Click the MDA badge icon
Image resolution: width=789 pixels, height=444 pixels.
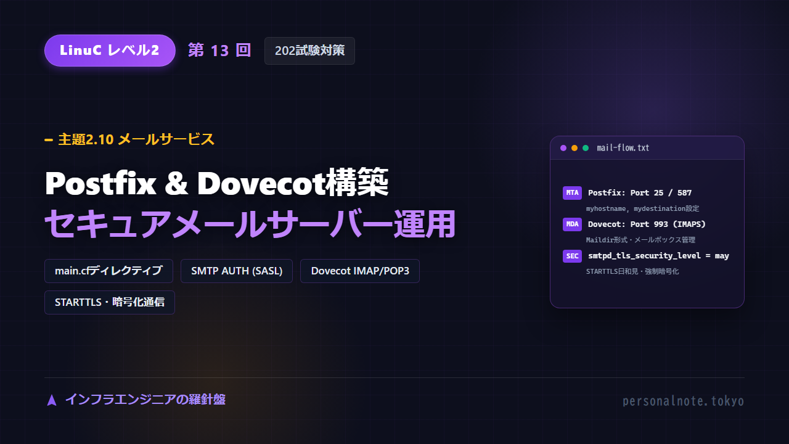pos(572,224)
